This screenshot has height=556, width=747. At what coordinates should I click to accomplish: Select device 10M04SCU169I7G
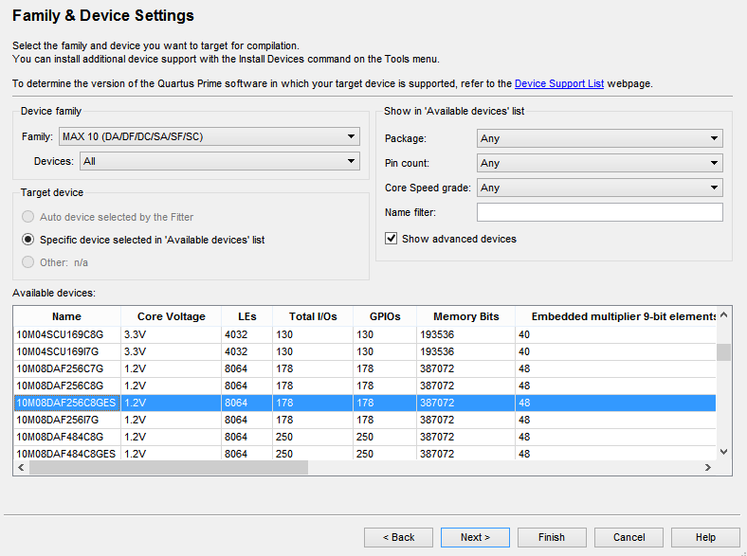(364, 351)
